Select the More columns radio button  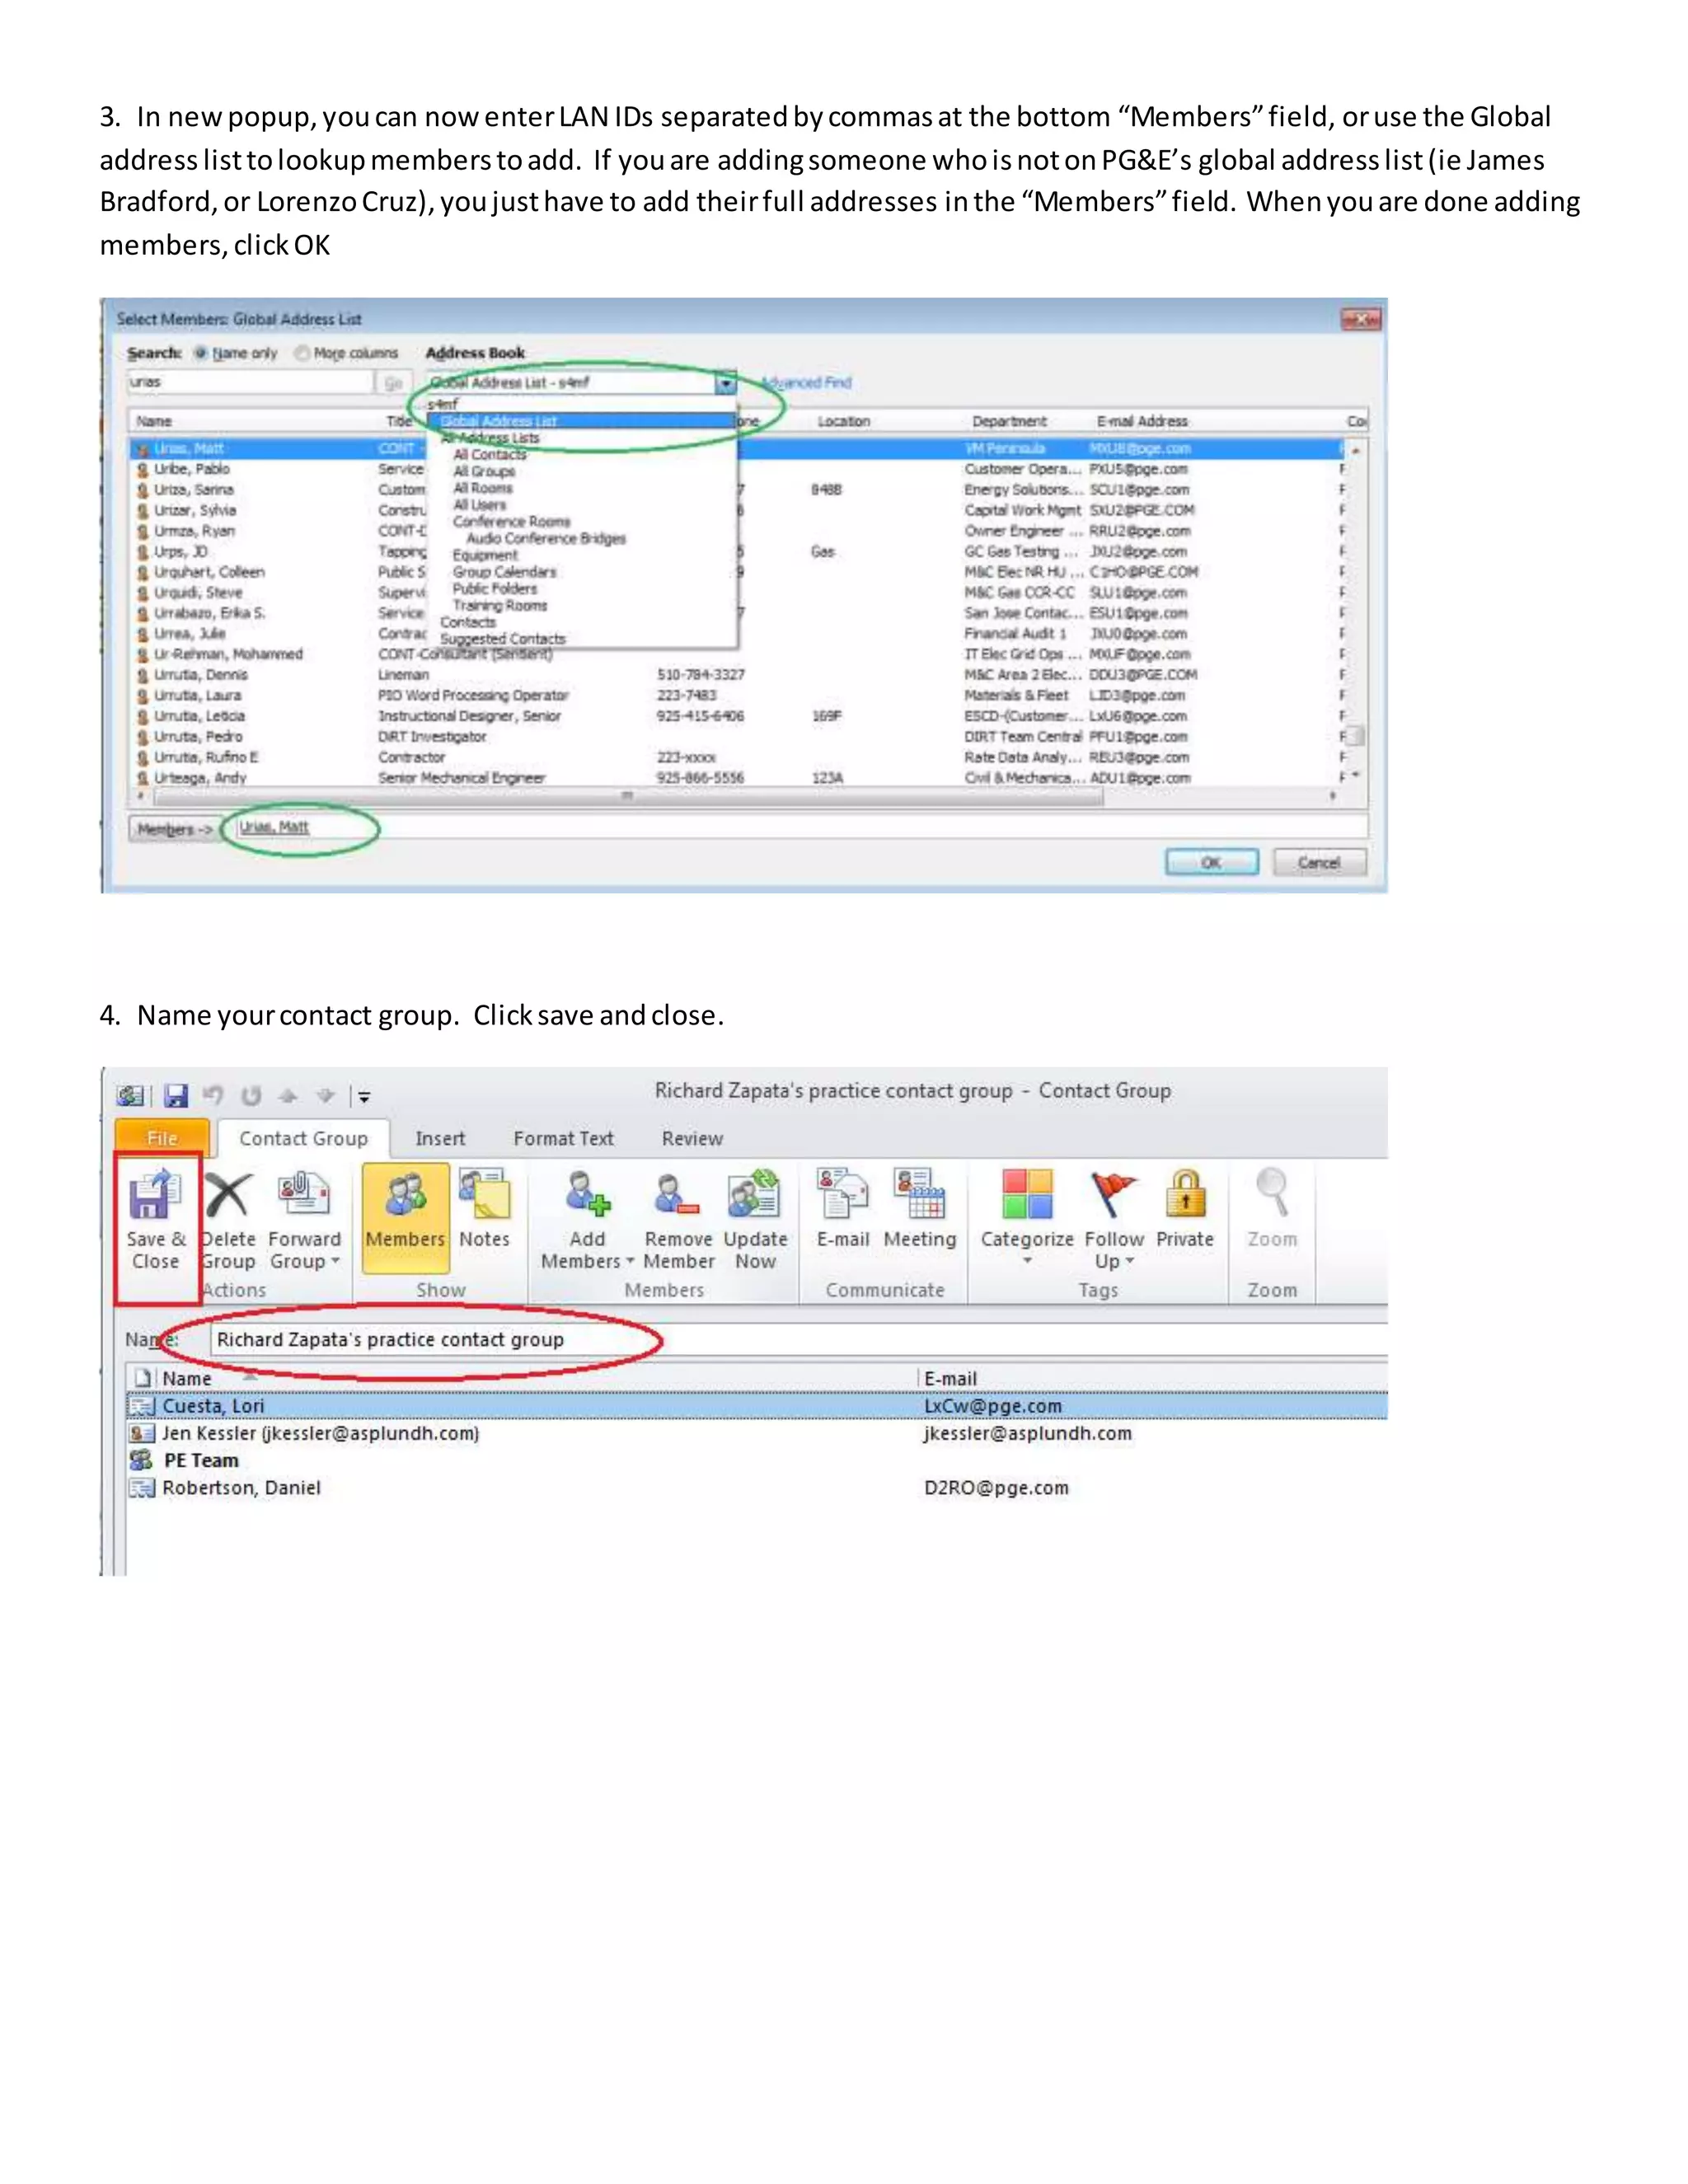click(x=301, y=353)
